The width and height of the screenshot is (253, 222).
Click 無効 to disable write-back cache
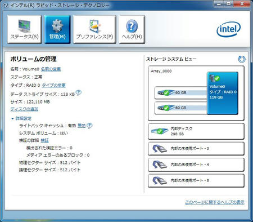click(82, 126)
